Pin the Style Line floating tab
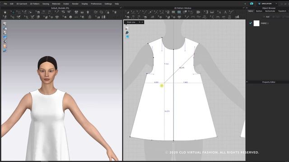This screenshot has height=162, width=289. click(140, 22)
